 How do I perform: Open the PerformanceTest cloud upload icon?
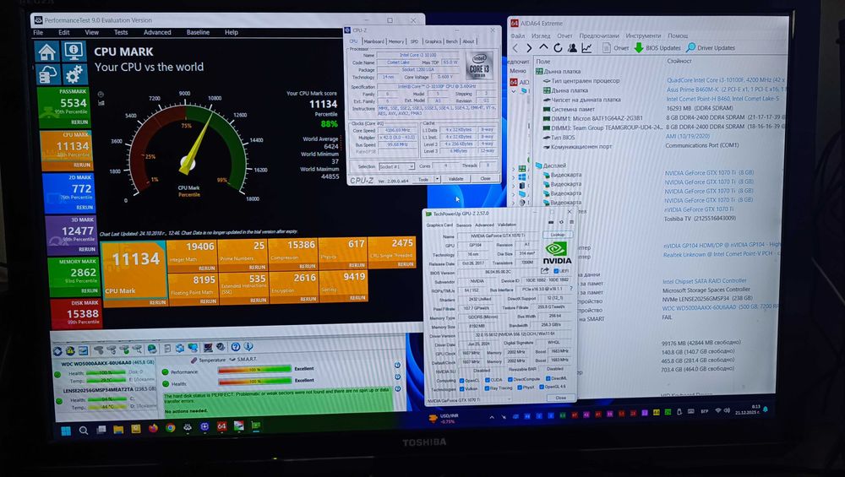click(48, 74)
